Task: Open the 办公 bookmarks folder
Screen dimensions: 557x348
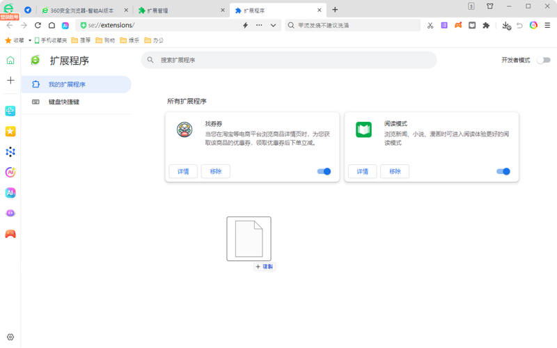Action: coord(154,40)
